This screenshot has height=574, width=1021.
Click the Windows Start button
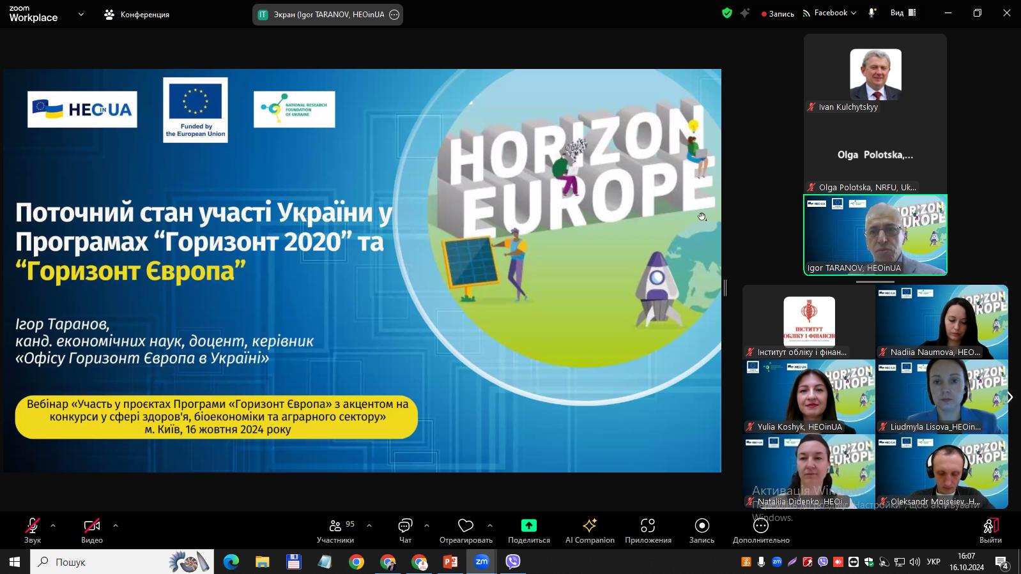(15, 562)
